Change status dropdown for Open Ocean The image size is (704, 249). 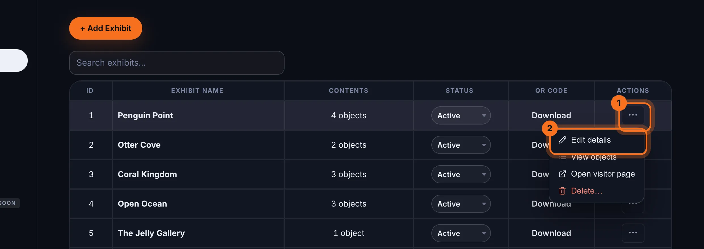[461, 204]
